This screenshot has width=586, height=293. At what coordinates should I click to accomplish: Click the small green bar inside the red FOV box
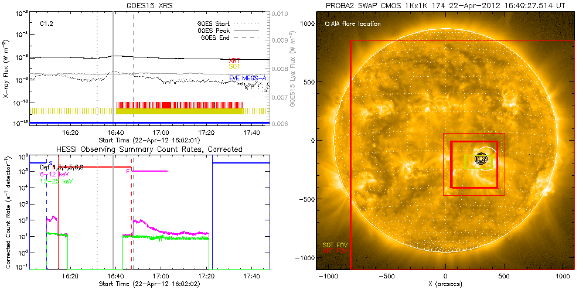(465, 161)
